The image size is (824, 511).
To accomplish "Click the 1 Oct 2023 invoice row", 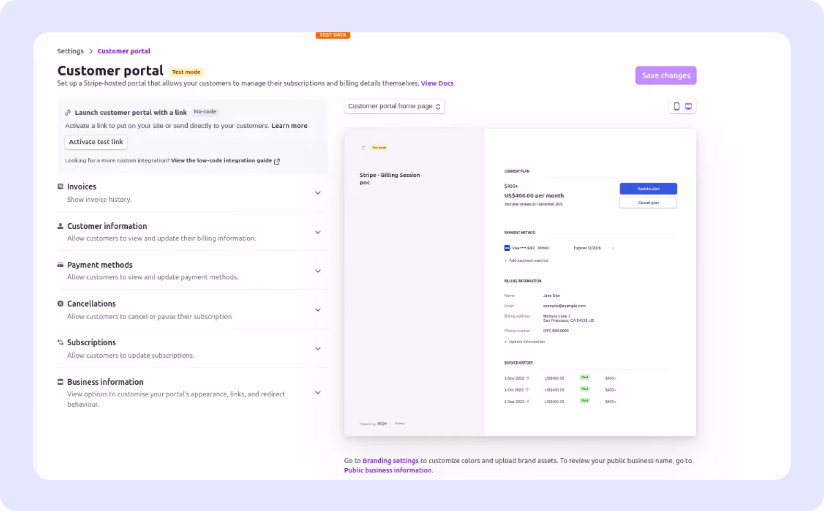I will 560,390.
